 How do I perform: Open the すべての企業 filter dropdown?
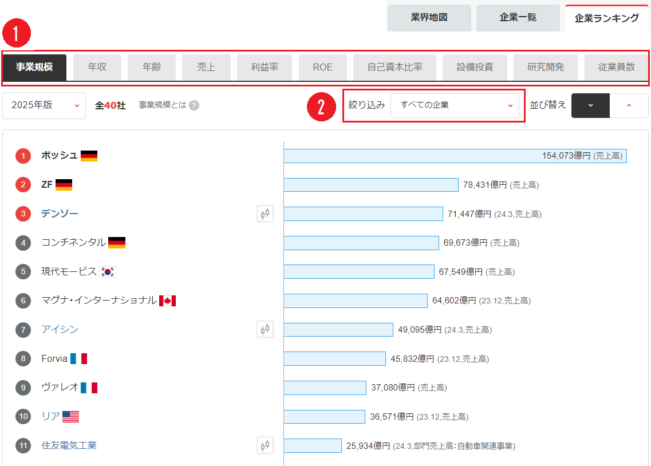click(x=455, y=105)
